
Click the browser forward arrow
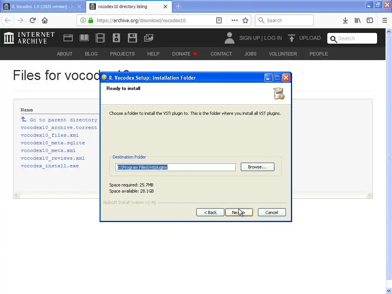click(20, 20)
